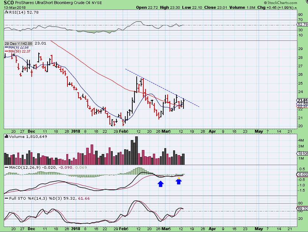Click the Apr label on the price chart date axis
308x232 pixels.
coord(212,131)
